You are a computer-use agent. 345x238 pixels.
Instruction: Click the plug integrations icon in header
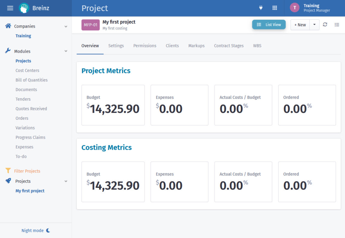click(x=261, y=8)
